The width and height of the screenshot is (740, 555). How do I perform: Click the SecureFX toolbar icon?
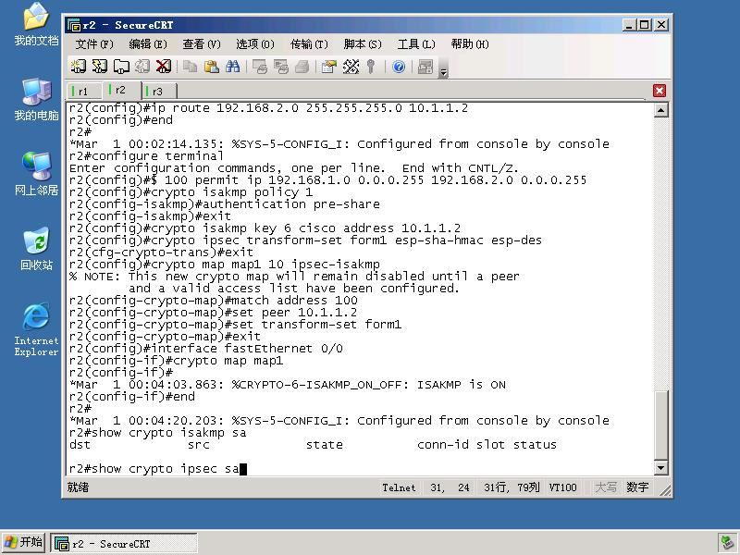pos(425,67)
